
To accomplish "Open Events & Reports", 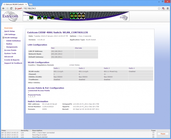I will (x=12, y=60).
